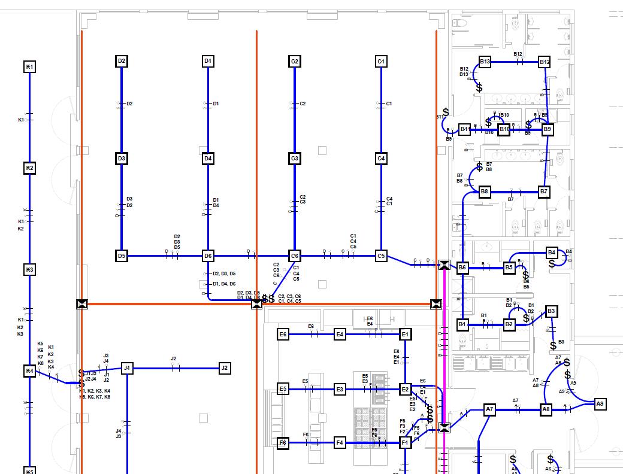Image resolution: width=623 pixels, height=474 pixels.
Task: Click the B7 fixture box
Action: [x=544, y=192]
